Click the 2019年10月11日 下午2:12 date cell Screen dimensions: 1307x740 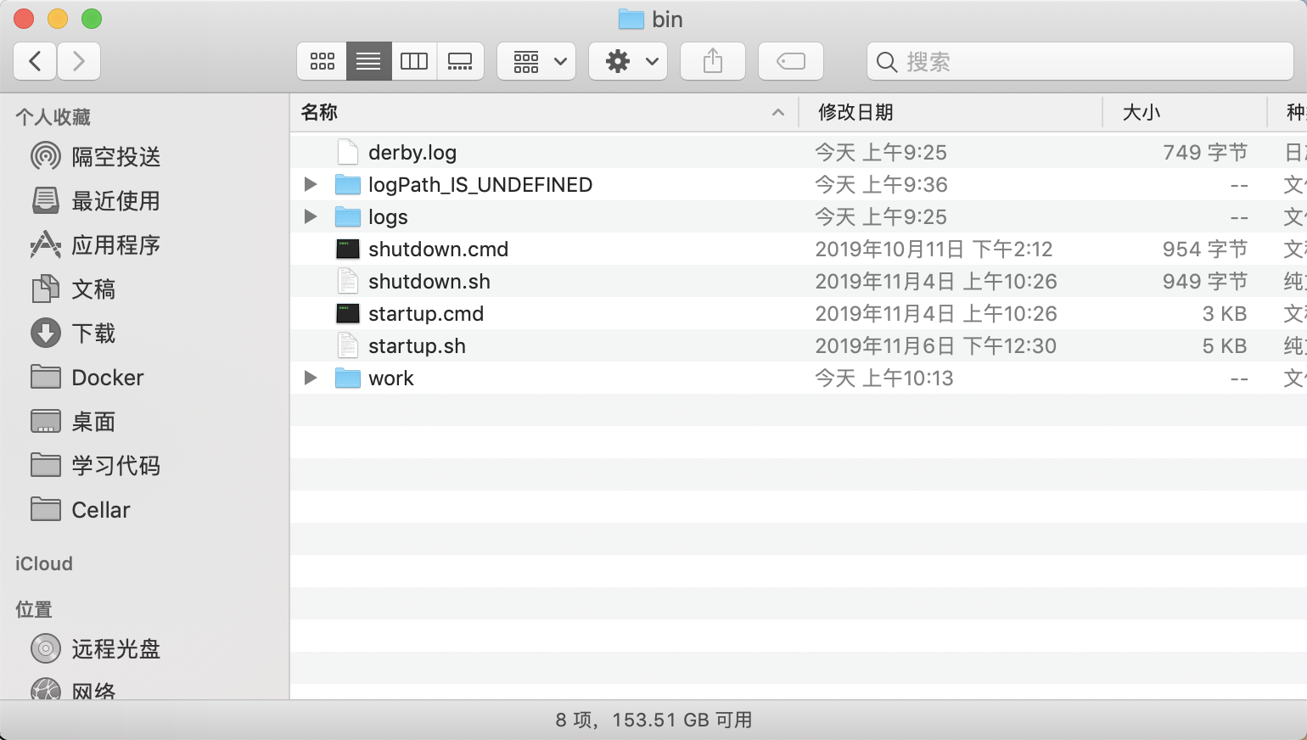tap(934, 249)
